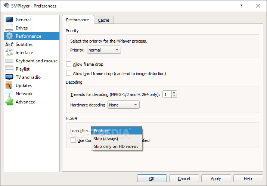Click the SMPlayer title bar app icon

coord(6,6)
